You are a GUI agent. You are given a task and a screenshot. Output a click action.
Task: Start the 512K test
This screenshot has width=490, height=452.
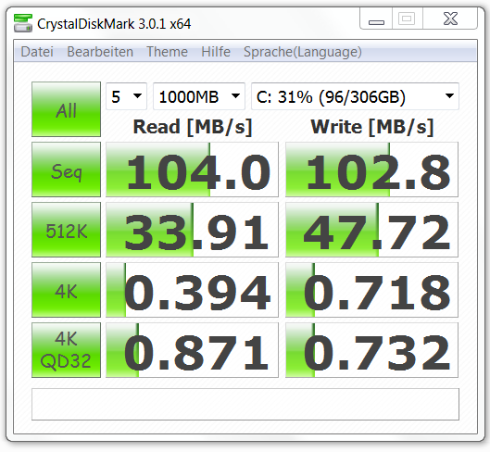tap(67, 230)
